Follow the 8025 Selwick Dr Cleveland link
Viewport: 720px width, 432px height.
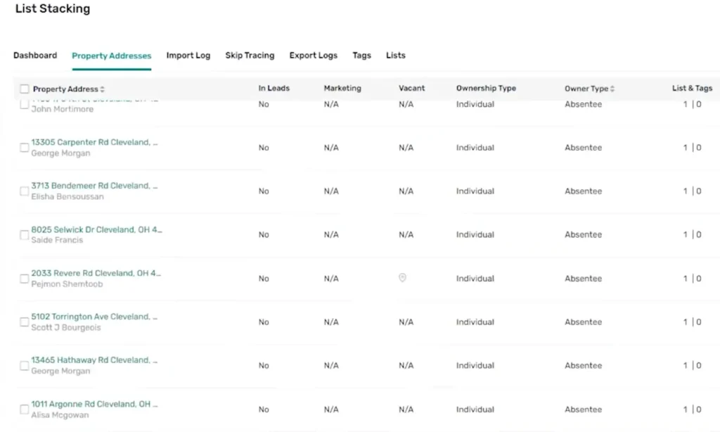[x=96, y=229]
